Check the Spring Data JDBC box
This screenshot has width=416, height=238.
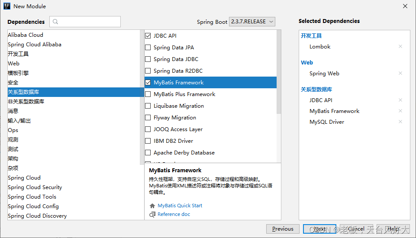click(148, 59)
